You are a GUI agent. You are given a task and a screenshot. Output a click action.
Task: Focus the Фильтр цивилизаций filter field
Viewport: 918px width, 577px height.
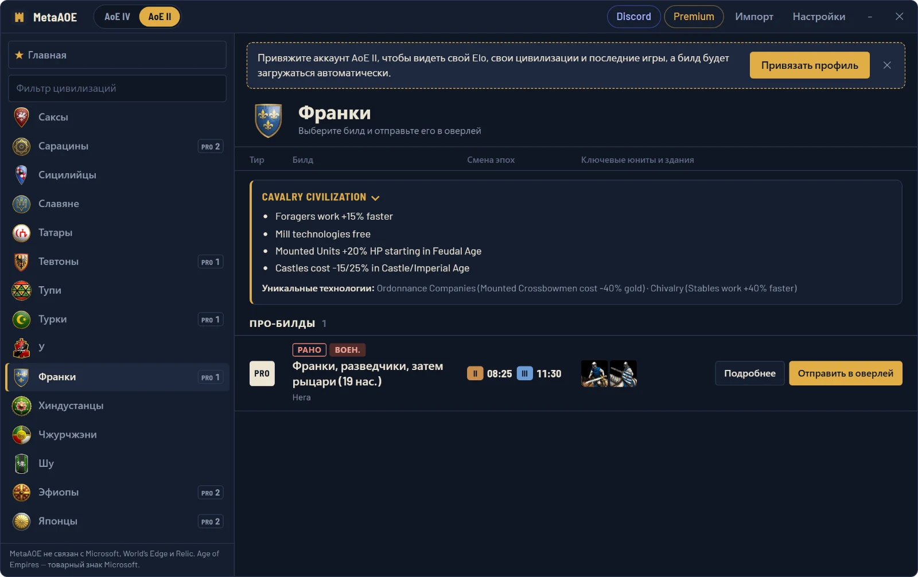[117, 88]
